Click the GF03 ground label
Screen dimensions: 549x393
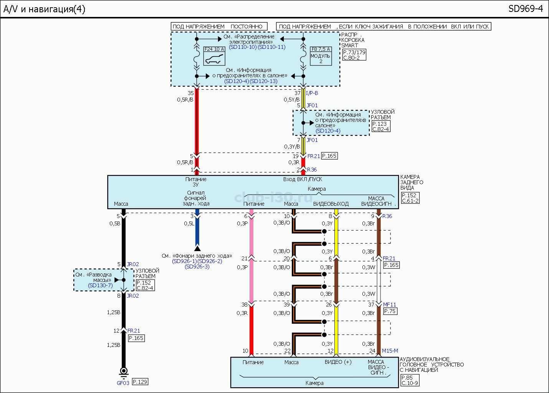[123, 383]
